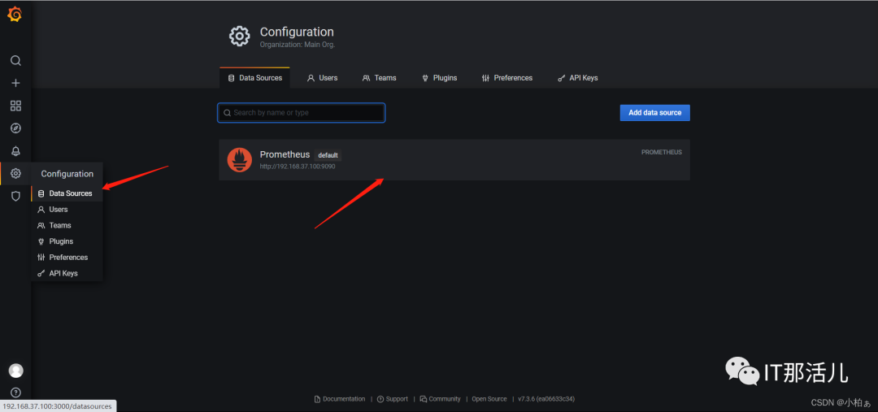Choose Teams in Configuration flyout

click(67, 225)
